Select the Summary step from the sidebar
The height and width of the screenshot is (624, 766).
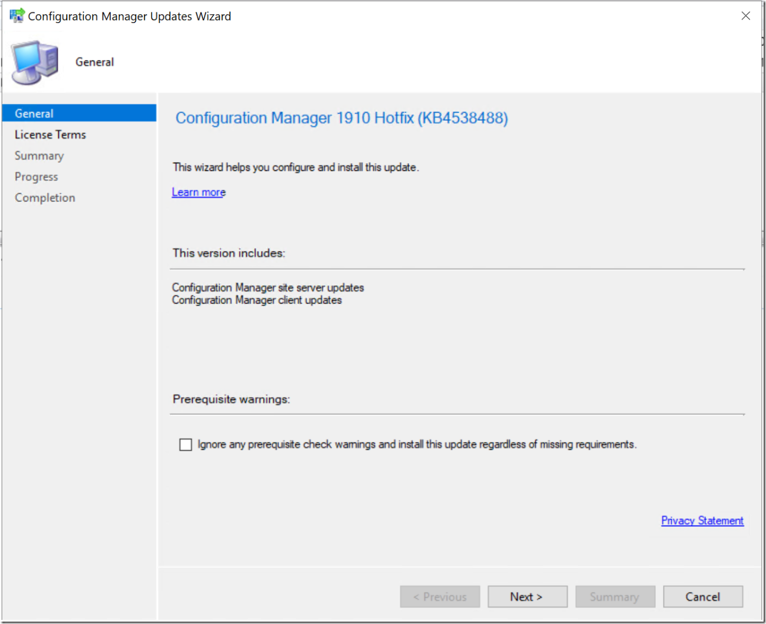[x=39, y=156]
